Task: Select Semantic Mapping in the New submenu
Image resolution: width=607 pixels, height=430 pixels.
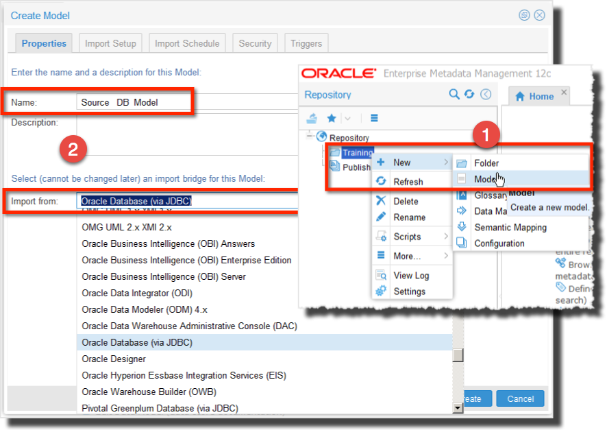Action: [521, 228]
